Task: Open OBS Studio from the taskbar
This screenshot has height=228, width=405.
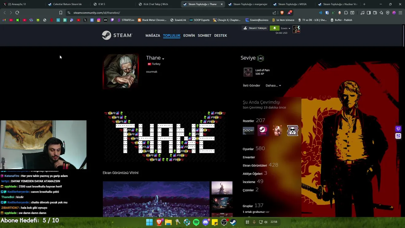Action: (x=224, y=222)
